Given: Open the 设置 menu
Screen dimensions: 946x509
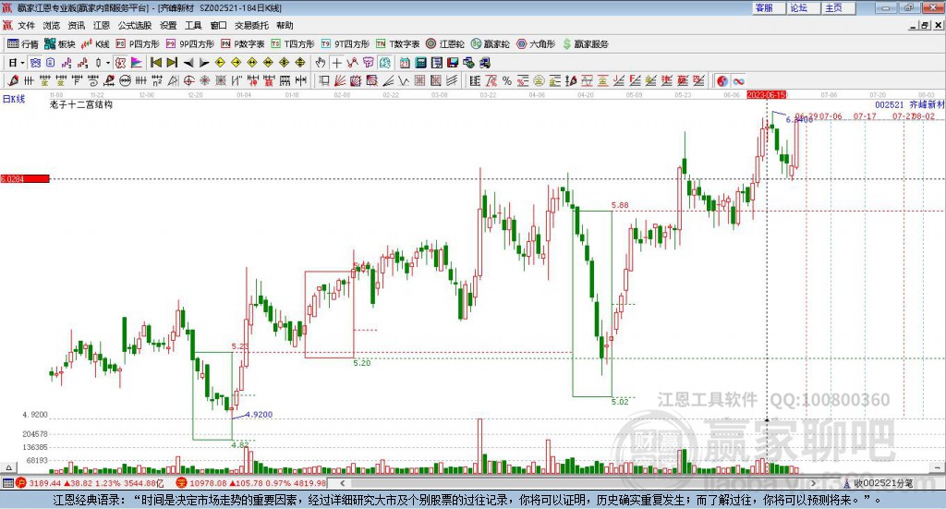Looking at the screenshot, I should [x=168, y=25].
